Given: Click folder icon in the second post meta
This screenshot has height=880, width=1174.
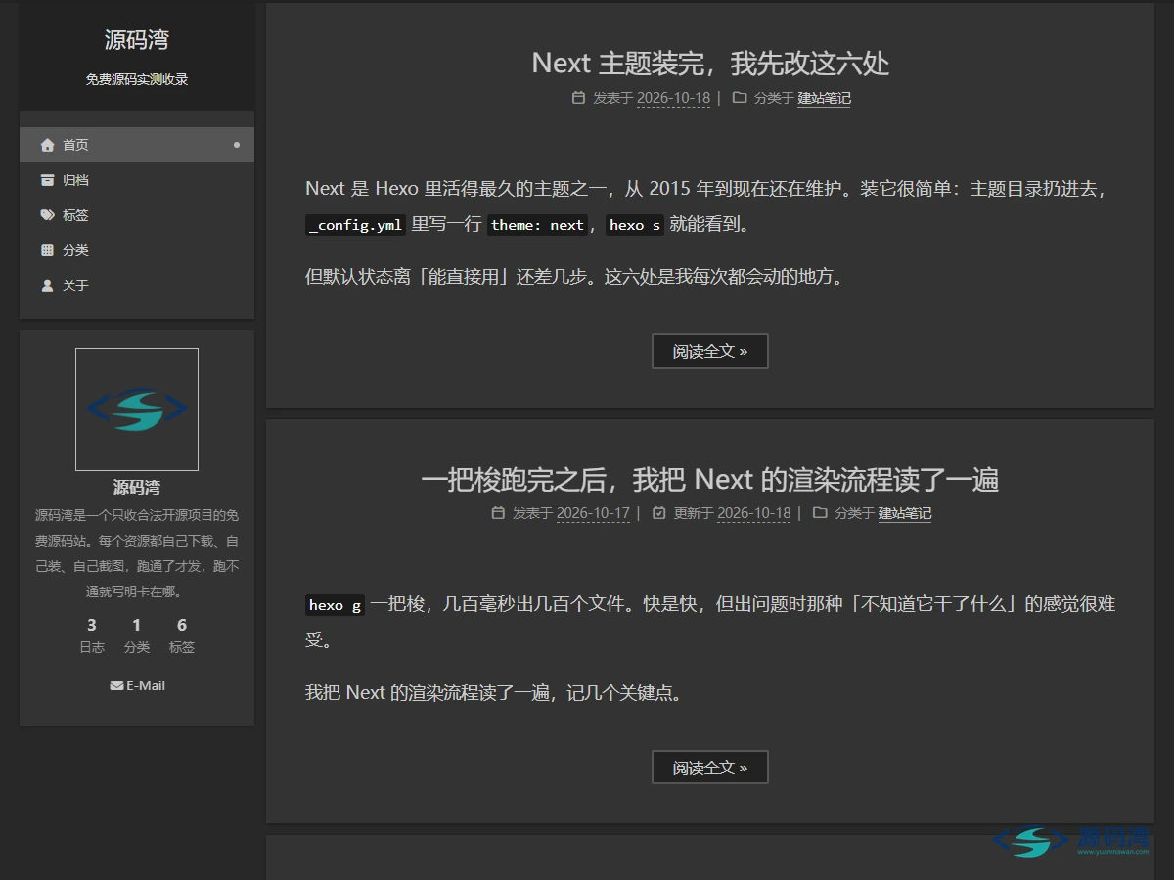Looking at the screenshot, I should coord(820,513).
